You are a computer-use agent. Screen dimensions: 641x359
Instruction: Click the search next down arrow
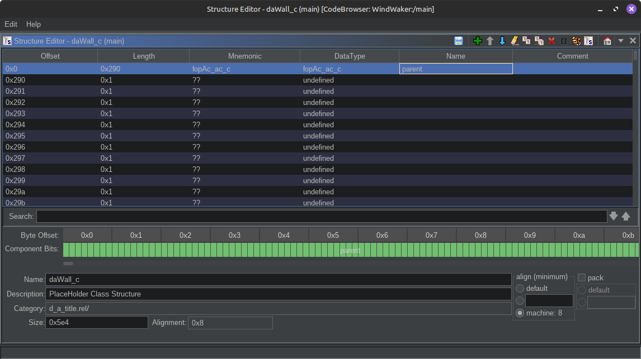[x=613, y=216]
